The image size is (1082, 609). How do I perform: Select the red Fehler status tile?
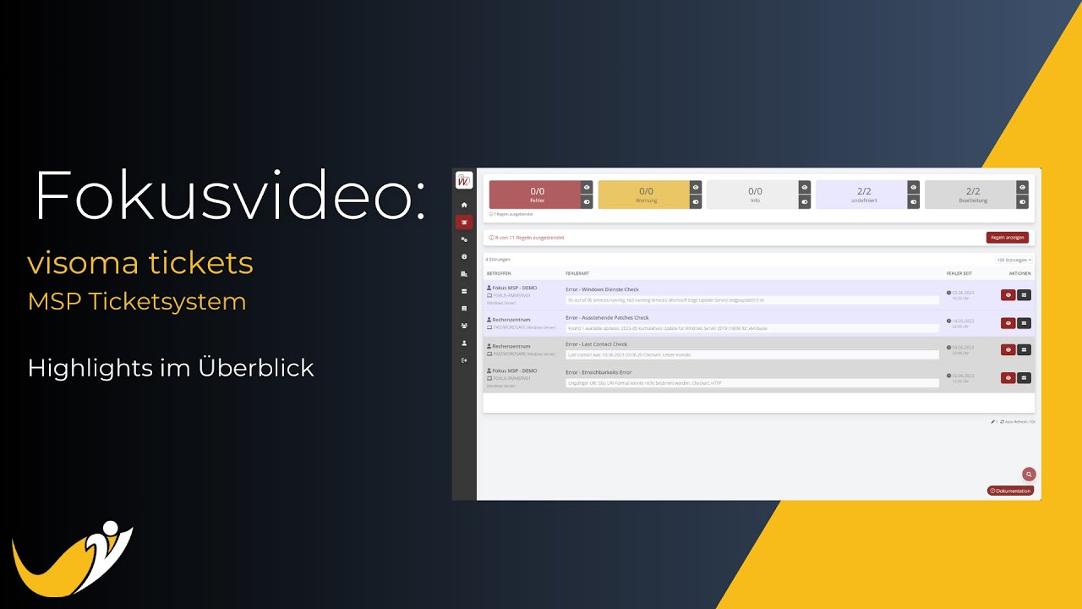534,195
